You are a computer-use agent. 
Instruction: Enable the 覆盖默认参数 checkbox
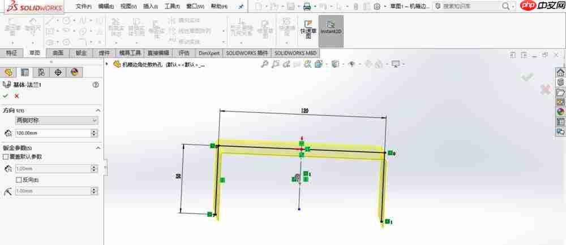click(x=6, y=157)
